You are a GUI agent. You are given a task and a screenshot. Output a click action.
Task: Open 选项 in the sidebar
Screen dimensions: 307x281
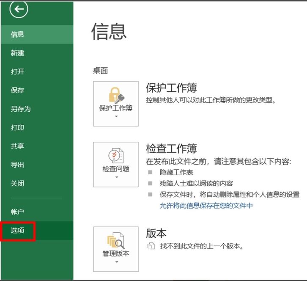click(x=37, y=231)
